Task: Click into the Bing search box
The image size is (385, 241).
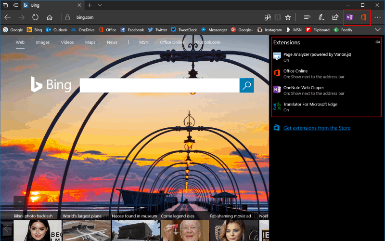Action: click(160, 85)
